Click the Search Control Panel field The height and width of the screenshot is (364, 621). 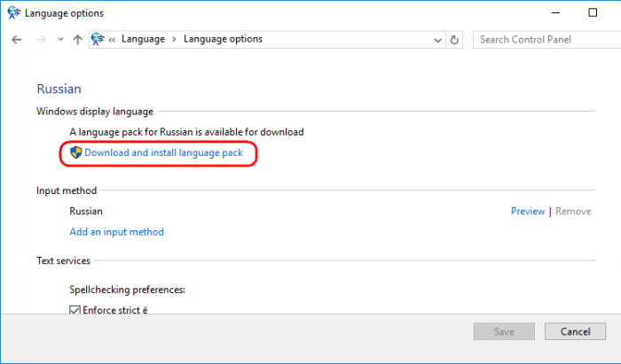tap(547, 40)
